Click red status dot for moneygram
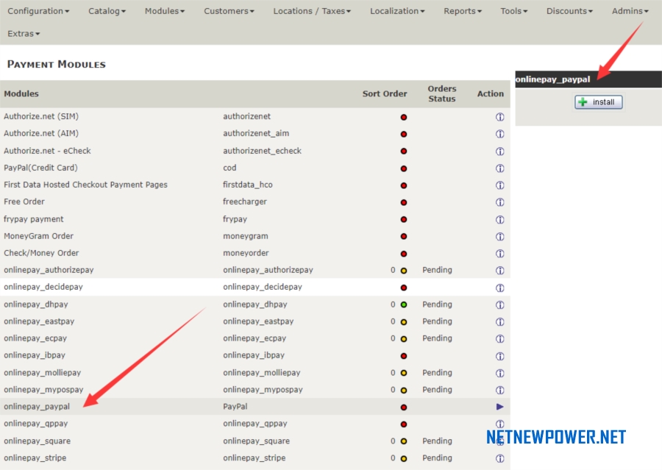This screenshot has height=470, width=662. (404, 237)
